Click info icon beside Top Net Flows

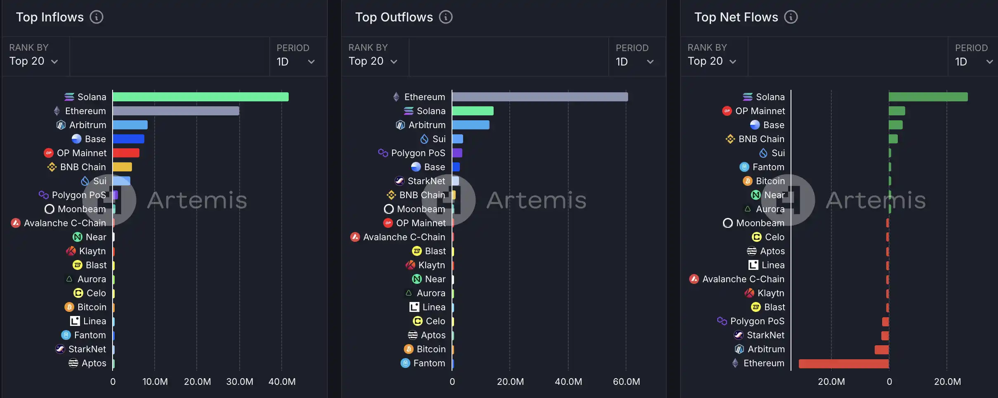[x=791, y=17]
